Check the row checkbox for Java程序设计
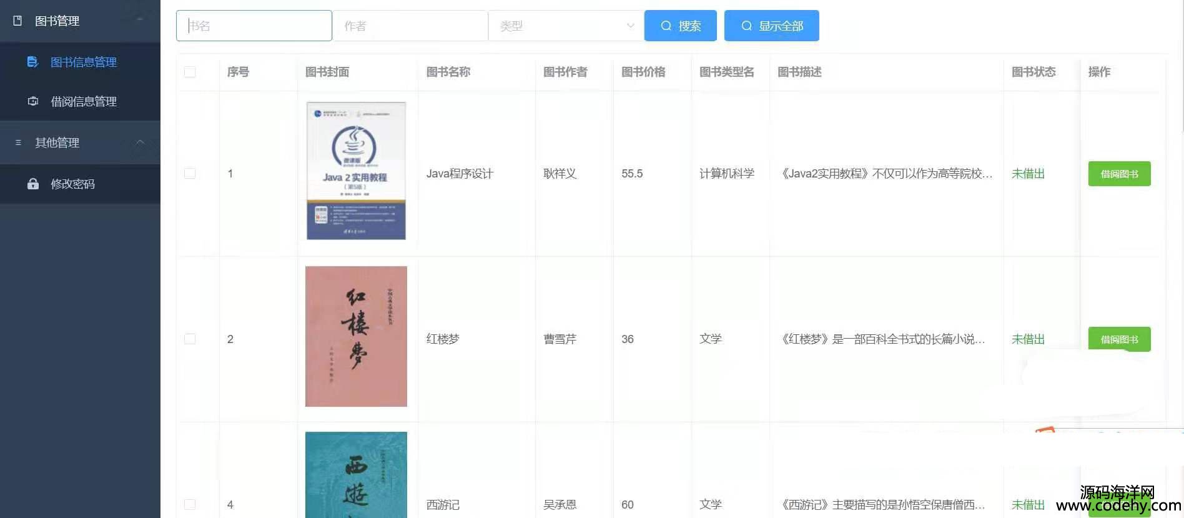 click(x=190, y=173)
